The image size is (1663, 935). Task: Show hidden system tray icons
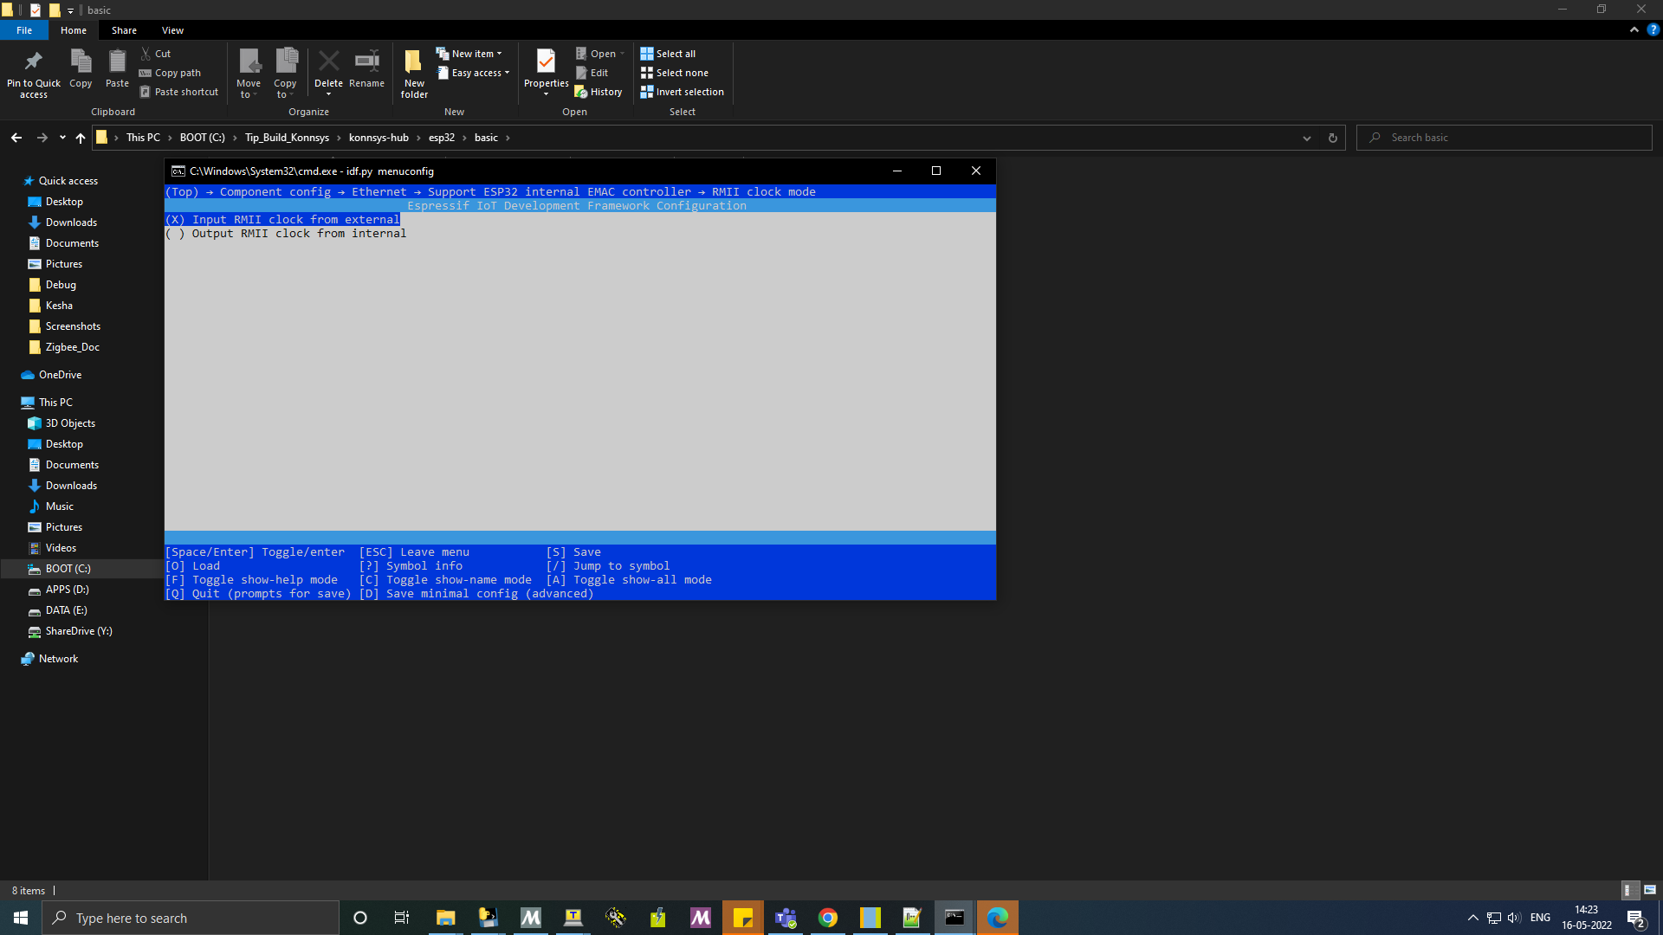tap(1472, 918)
